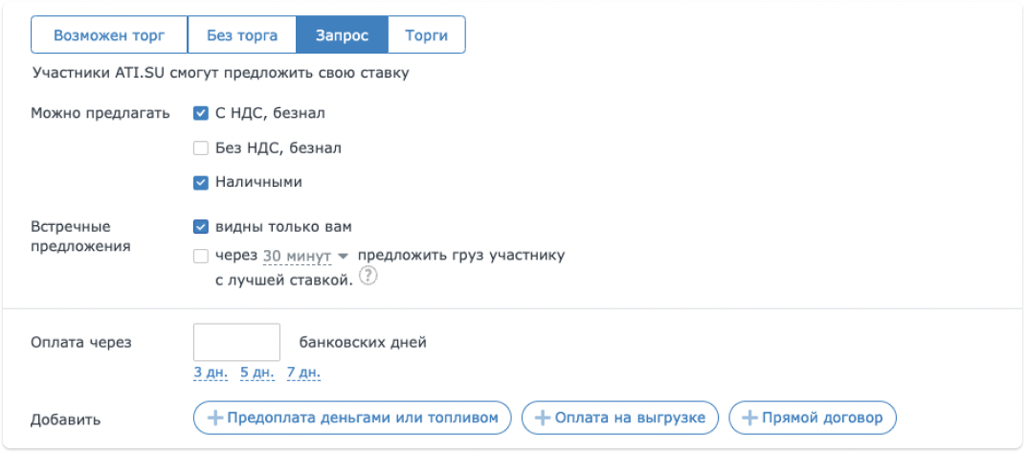Pick the 7 дн. payment shortcut
1026x453 pixels.
(x=303, y=372)
